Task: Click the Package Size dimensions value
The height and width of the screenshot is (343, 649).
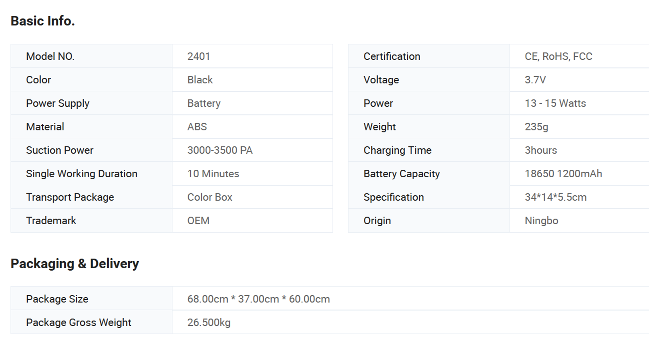Action: pyautogui.click(x=258, y=299)
